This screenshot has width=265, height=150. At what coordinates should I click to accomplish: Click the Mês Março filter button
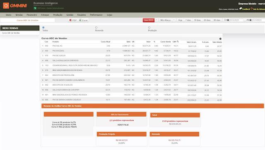coord(166,20)
